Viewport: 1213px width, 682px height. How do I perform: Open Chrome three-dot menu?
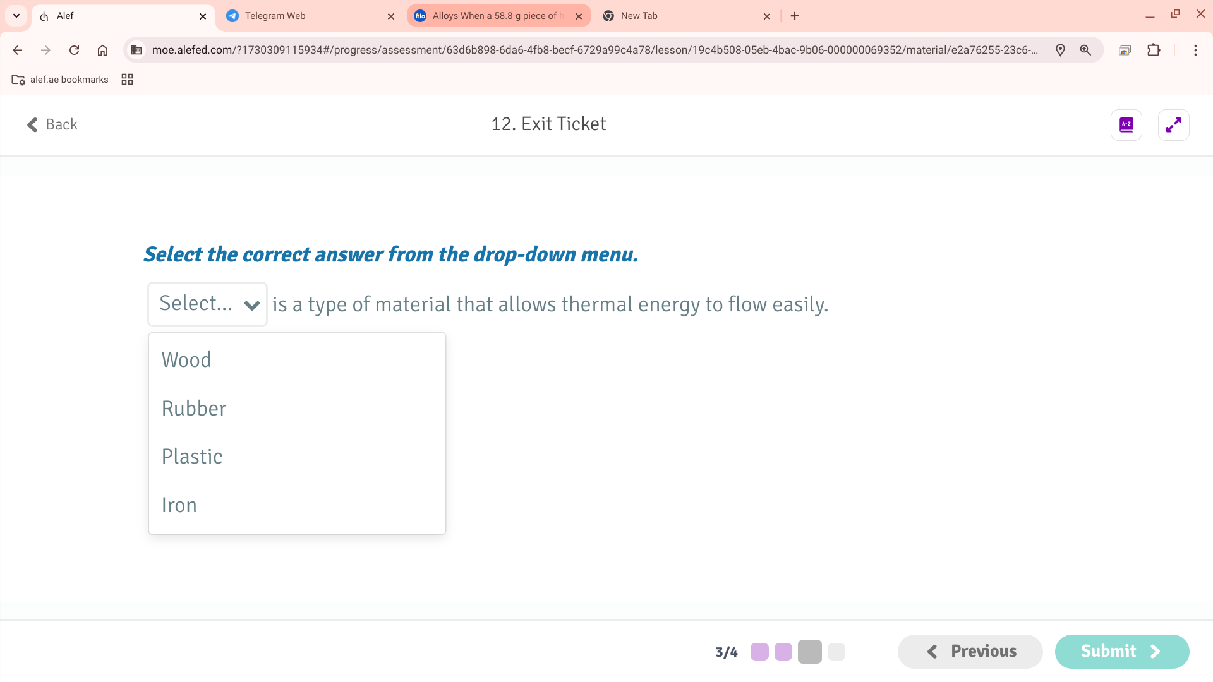pyautogui.click(x=1195, y=50)
